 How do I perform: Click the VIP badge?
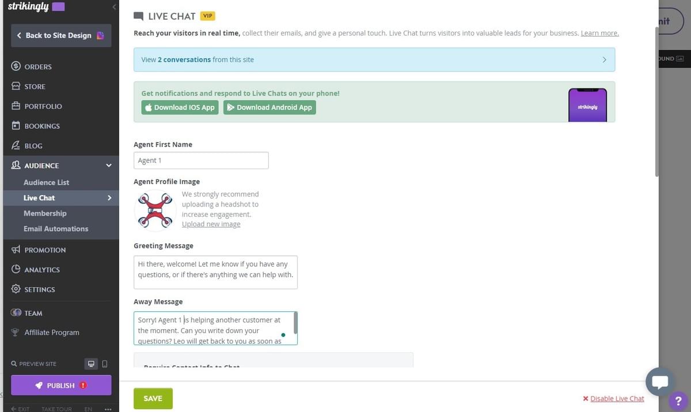point(208,16)
